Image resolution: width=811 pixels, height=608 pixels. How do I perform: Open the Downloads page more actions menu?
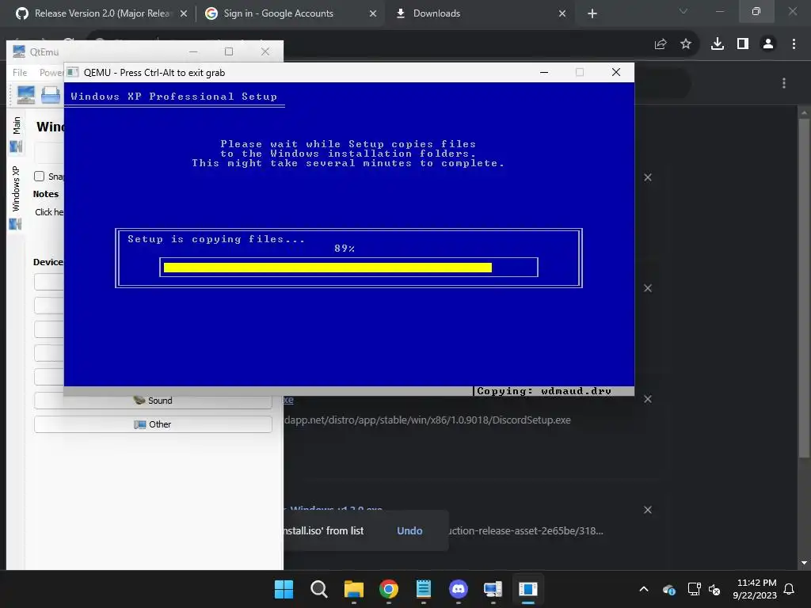pyautogui.click(x=784, y=82)
